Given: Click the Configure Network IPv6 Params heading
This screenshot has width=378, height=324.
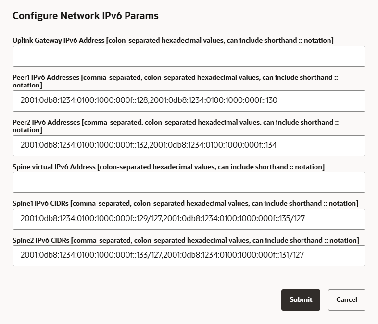Looking at the screenshot, I should point(86,16).
